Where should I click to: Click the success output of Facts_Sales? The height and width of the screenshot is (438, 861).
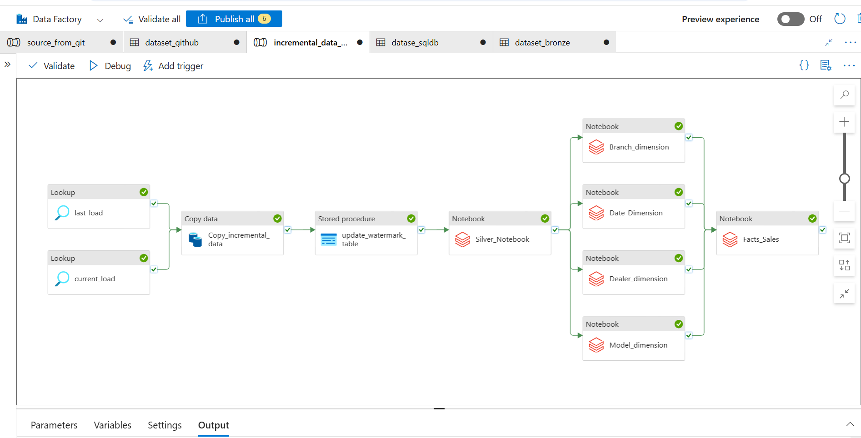coord(822,230)
